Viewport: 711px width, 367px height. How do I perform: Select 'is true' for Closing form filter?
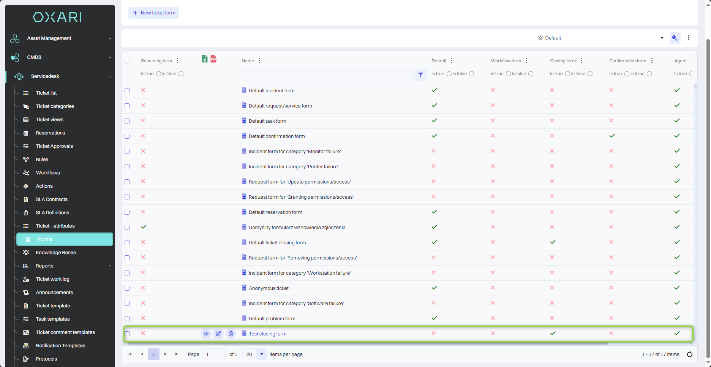(567, 74)
